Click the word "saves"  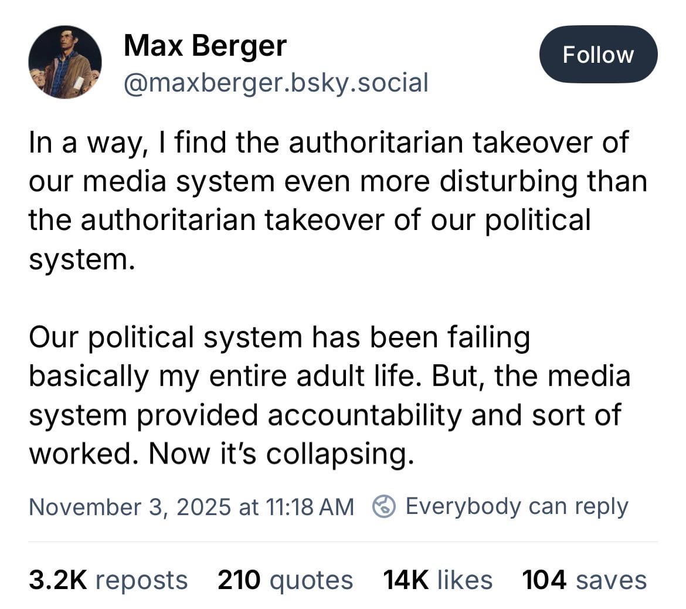tap(612, 580)
